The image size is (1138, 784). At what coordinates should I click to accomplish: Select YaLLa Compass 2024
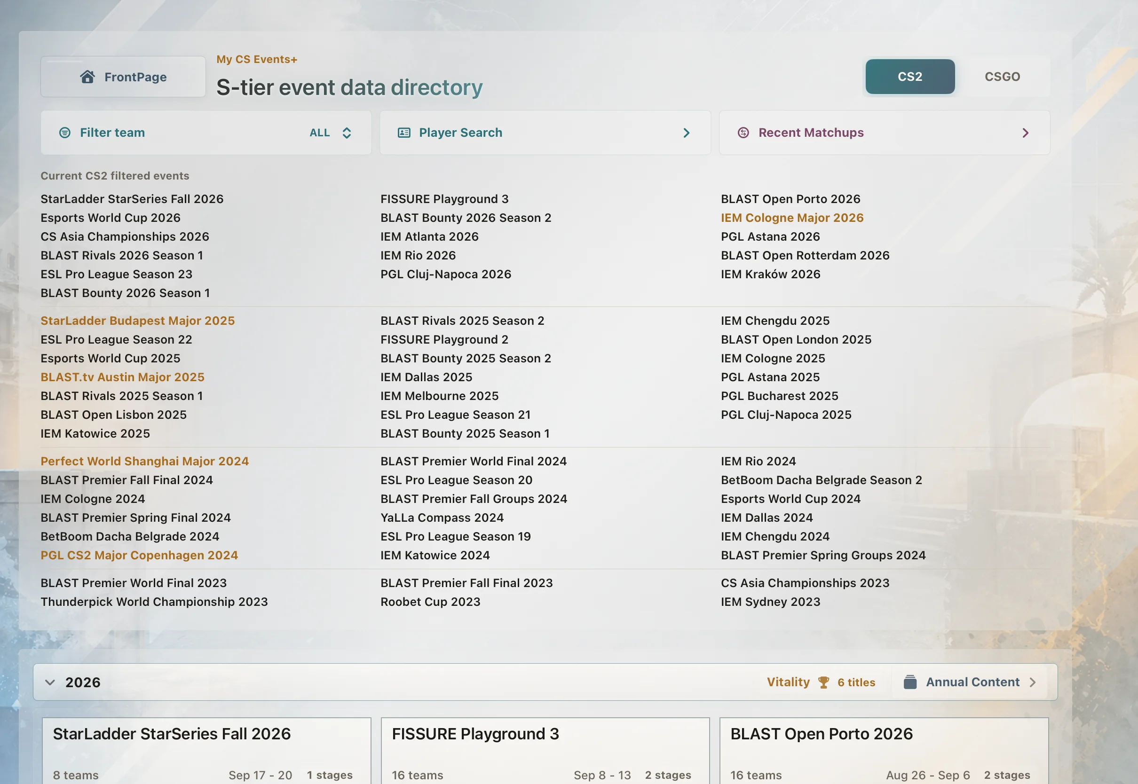tap(442, 518)
